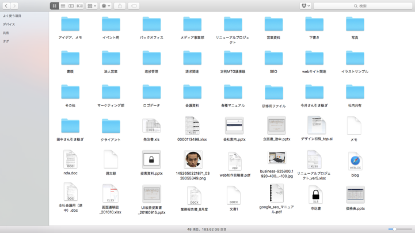
Task: Switch to column view mode
Action: tap(71, 6)
